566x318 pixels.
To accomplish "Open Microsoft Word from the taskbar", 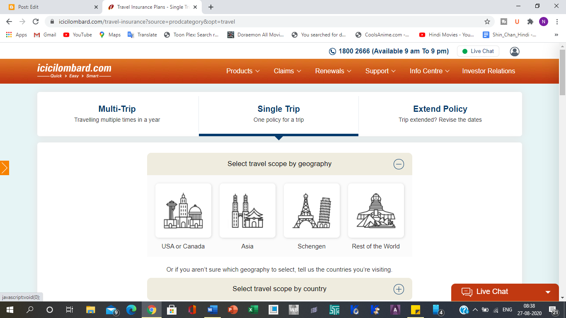I will pyautogui.click(x=212, y=309).
